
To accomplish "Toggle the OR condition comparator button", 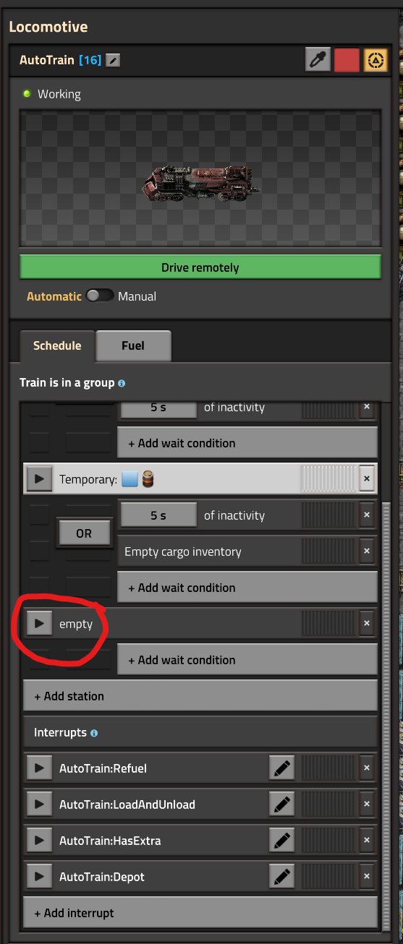I will click(84, 533).
